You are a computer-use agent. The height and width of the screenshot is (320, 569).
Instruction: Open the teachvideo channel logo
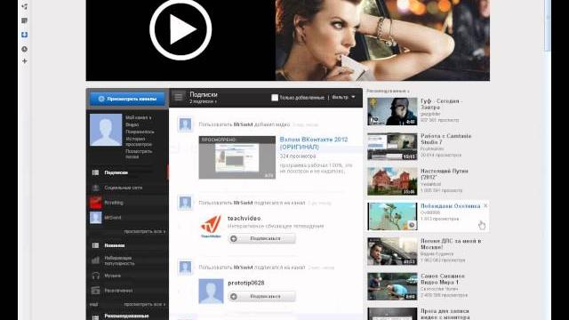211,226
